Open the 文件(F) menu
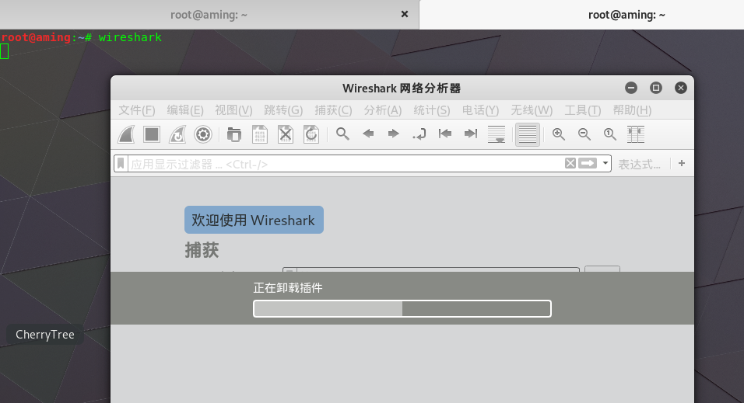This screenshot has height=403, width=744. [137, 110]
